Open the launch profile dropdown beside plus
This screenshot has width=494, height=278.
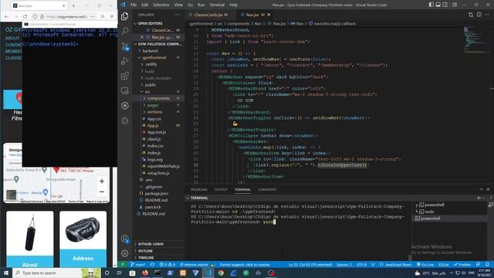[x=484, y=198]
